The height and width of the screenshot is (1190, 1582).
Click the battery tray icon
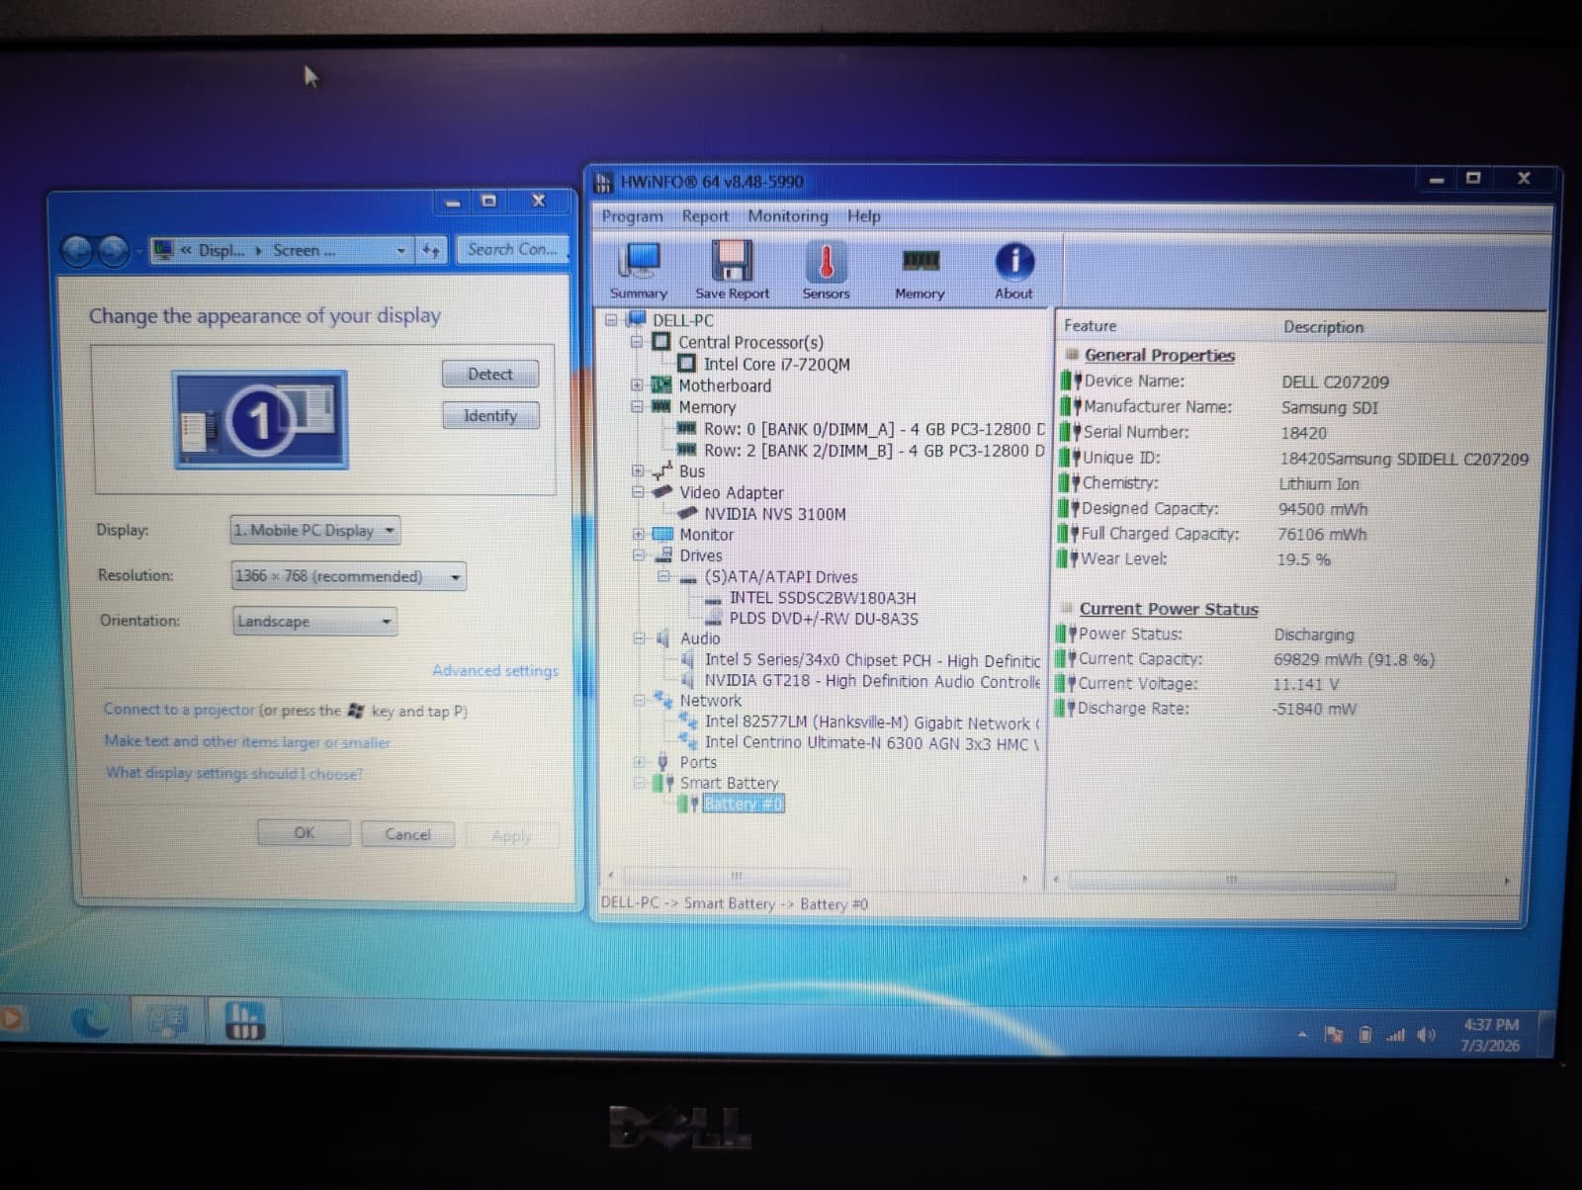[1364, 1034]
